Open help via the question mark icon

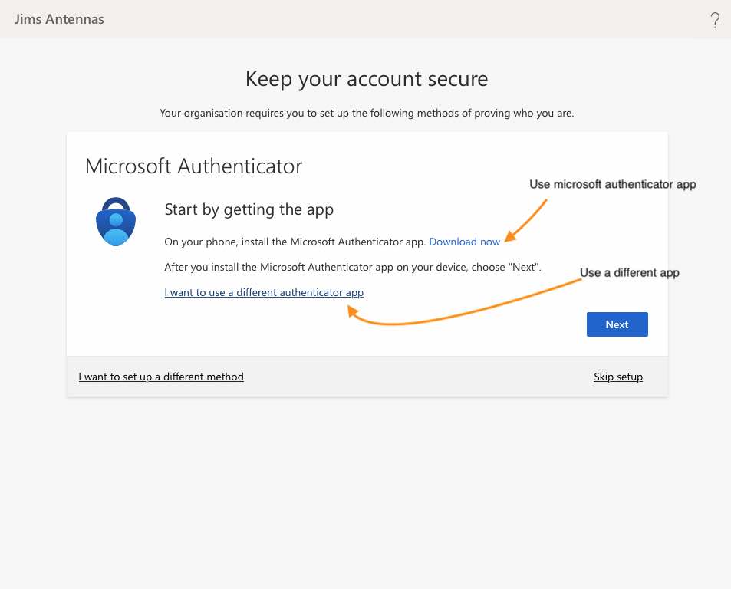click(715, 20)
